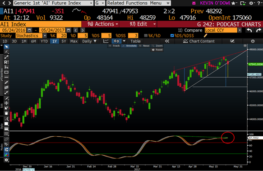This screenshot has height=171, width=263.
Task: Open the Local CCY currency dropdown
Action: (x=240, y=30)
